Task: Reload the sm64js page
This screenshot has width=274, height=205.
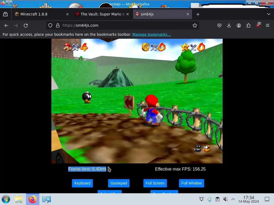Action: pos(26,25)
